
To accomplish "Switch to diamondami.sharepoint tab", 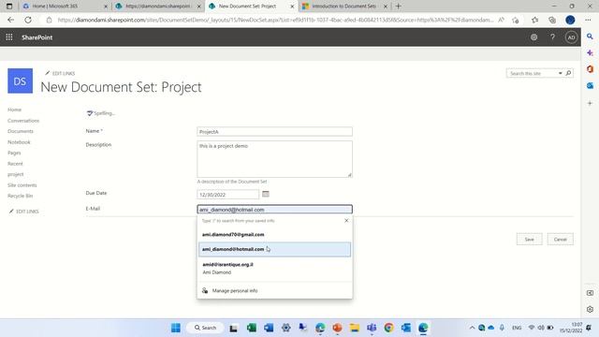I will (x=157, y=7).
